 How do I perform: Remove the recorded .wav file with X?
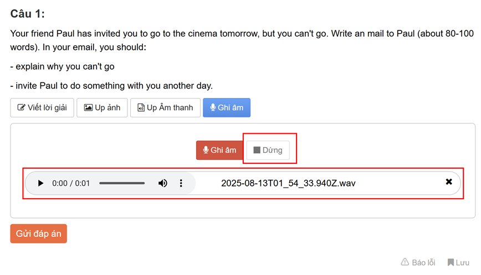pyautogui.click(x=449, y=182)
